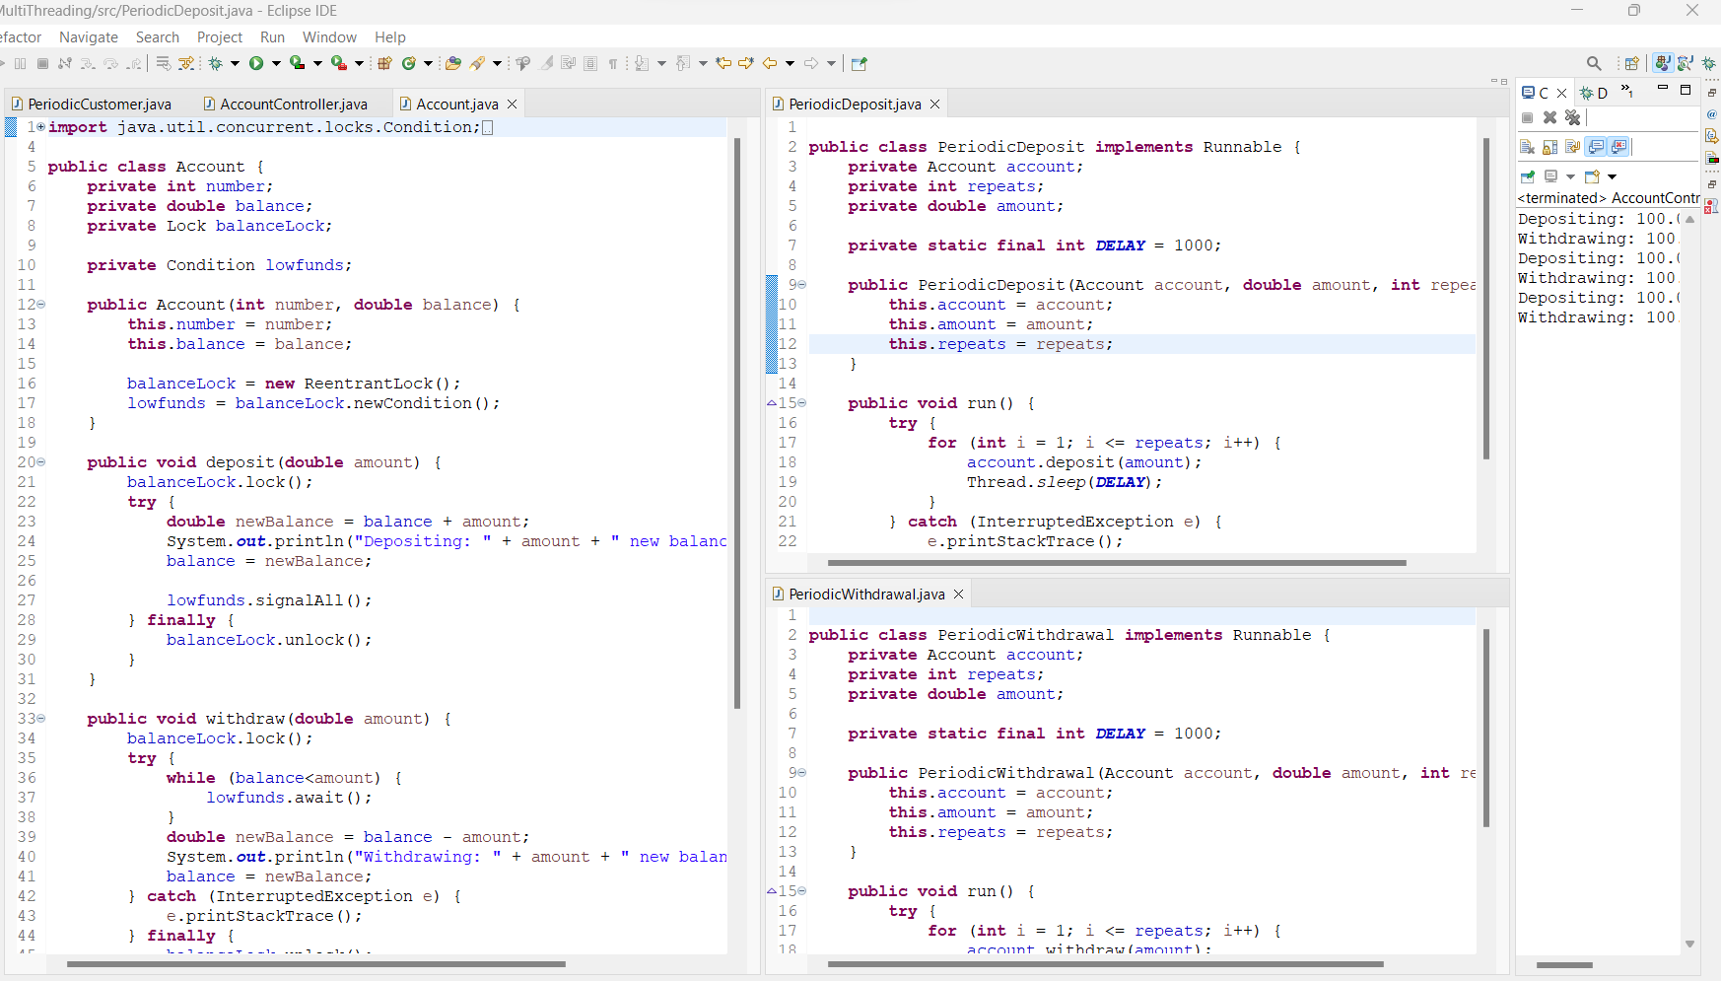Open the External Tools dropdown arrow

pos(359,63)
